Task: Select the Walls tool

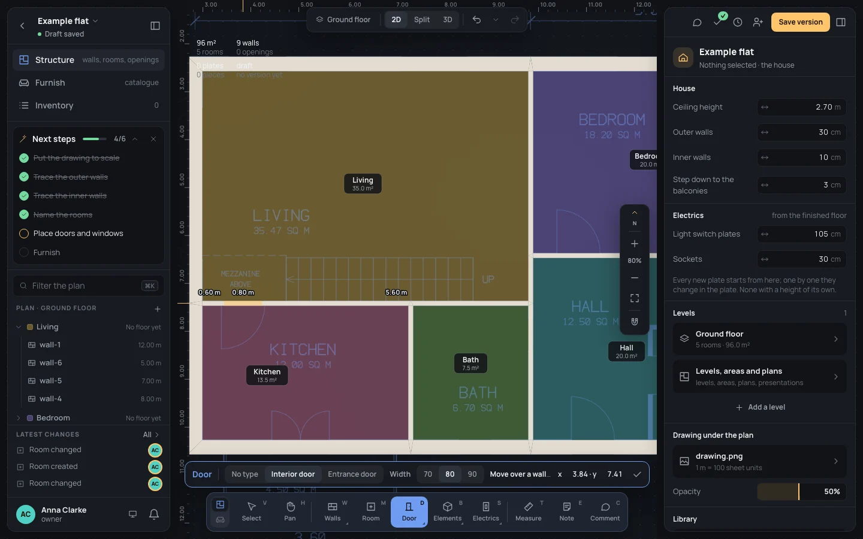Action: [x=332, y=512]
